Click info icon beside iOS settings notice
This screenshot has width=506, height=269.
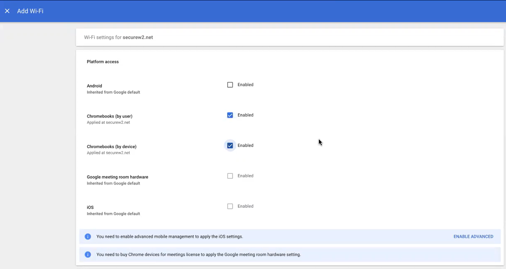pyautogui.click(x=88, y=237)
